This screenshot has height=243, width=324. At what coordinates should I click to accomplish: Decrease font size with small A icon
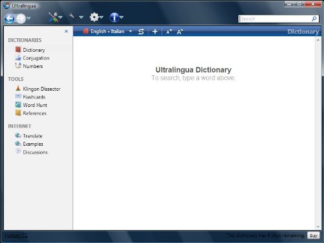click(169, 32)
